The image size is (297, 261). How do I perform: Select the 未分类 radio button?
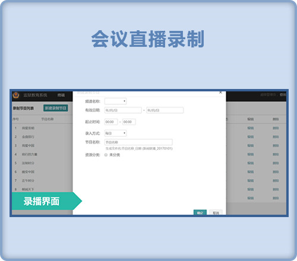(x=106, y=155)
